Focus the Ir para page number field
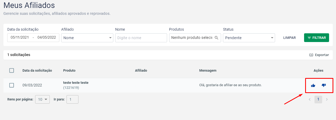Screen dimensions: 336x120 coord(72,99)
